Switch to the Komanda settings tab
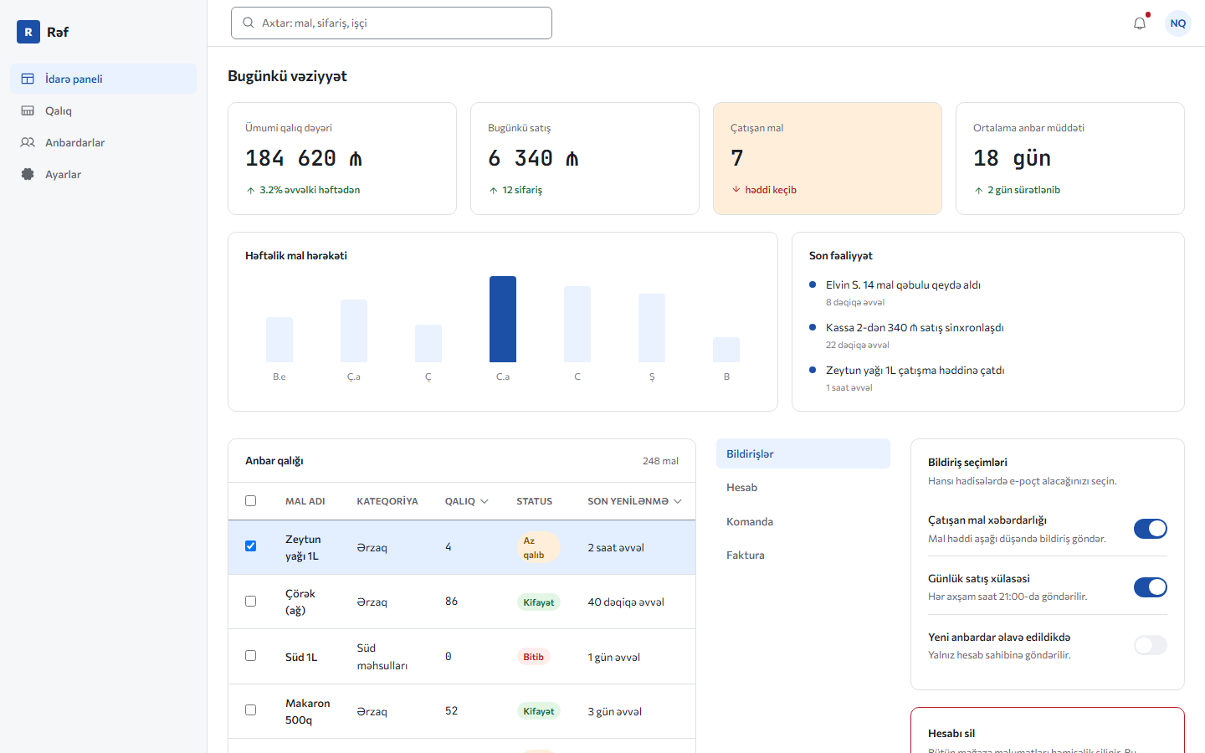 coord(803,521)
